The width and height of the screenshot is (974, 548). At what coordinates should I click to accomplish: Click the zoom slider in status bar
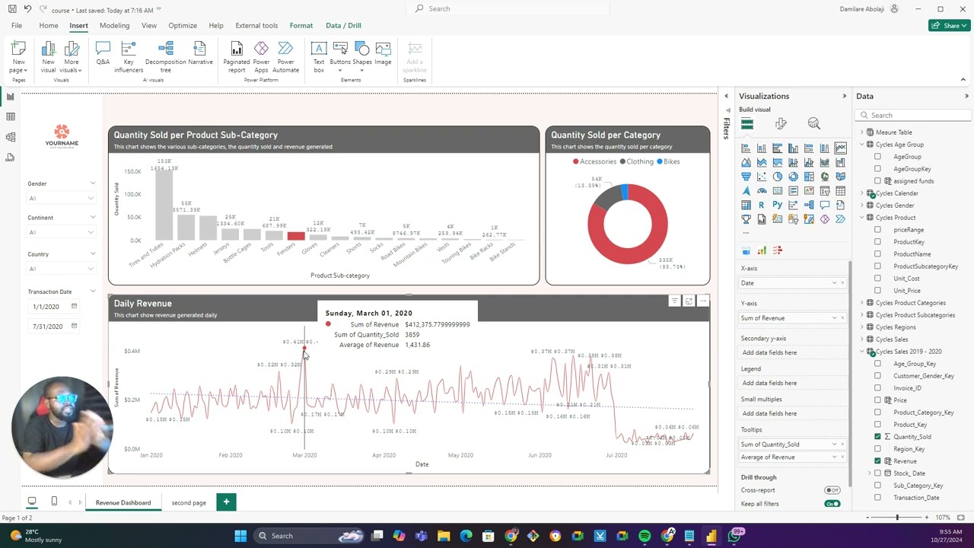point(898,518)
